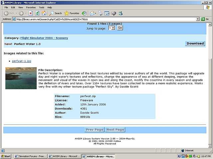Image resolution: width=213 pixels, height=159 pixels.
Task: Open the perfwat-1.jpg image link
Action: [22, 61]
